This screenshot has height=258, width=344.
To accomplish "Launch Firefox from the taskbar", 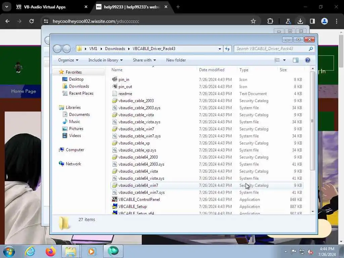I will click(50, 251).
